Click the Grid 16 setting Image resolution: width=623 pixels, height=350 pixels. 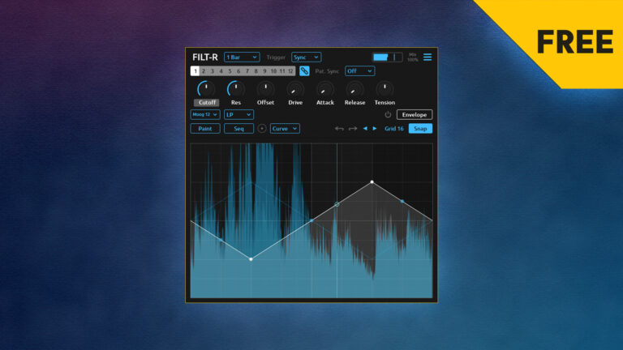[393, 129]
